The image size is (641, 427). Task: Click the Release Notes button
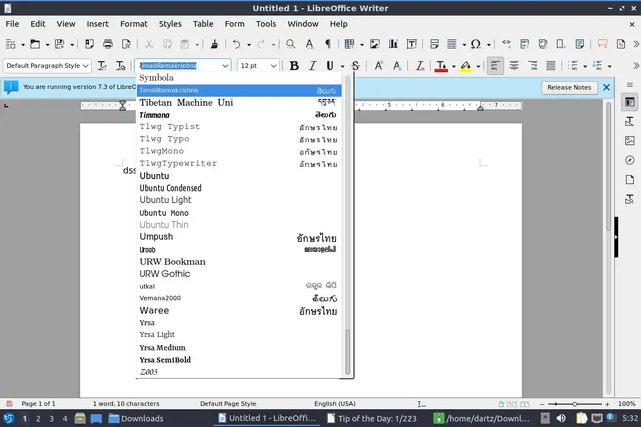[569, 87]
